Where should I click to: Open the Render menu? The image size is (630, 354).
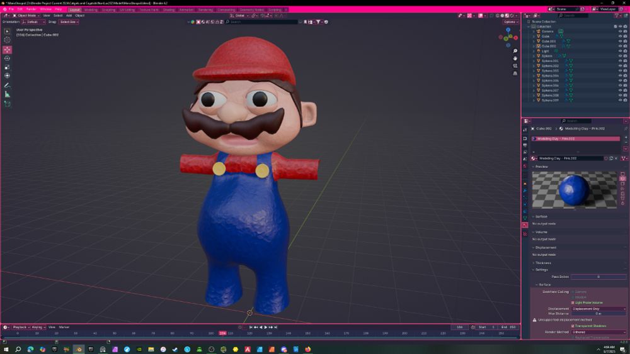(x=31, y=9)
